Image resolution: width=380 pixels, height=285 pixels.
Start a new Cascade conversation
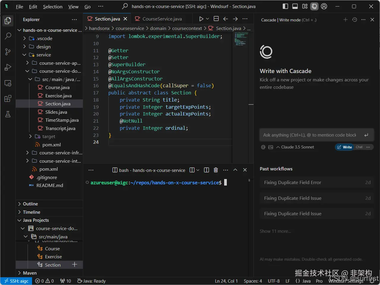coord(345,20)
